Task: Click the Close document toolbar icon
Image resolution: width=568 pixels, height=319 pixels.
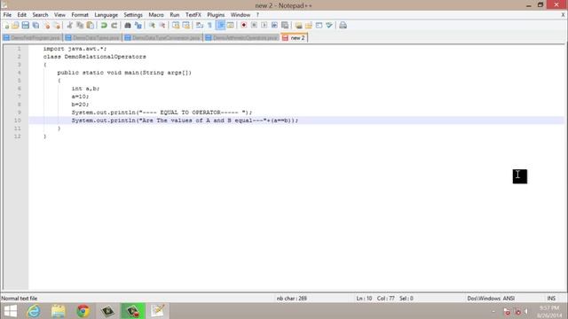Action: 46,26
